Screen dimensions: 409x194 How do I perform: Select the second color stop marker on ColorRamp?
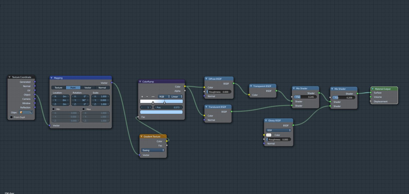click(165, 103)
